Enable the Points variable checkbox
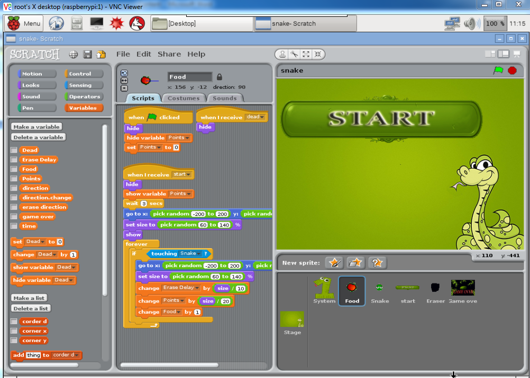This screenshot has width=530, height=378. [x=14, y=179]
